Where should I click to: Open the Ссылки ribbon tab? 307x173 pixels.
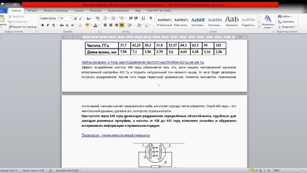pyautogui.click(x=79, y=11)
